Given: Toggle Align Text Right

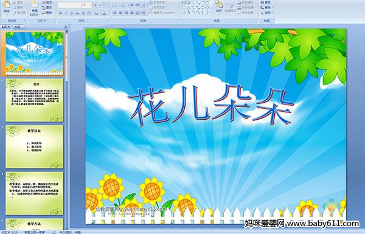Looking at the screenshot, I should (127, 13).
